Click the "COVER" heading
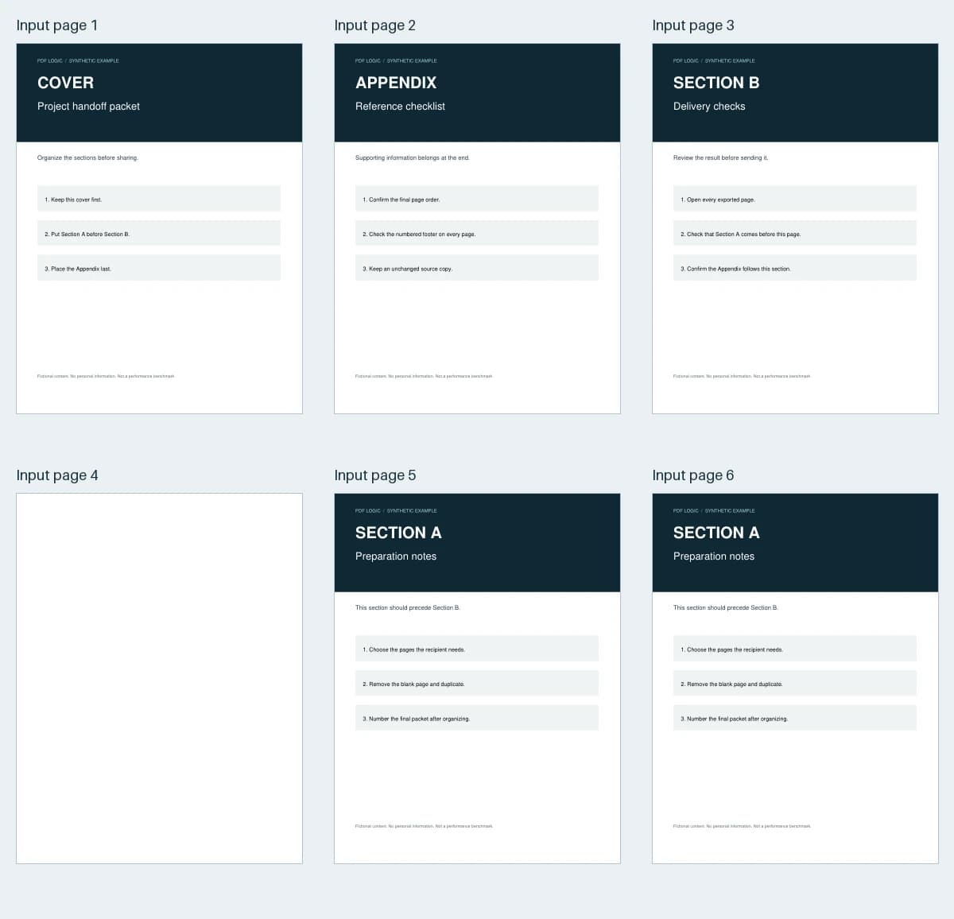 pyautogui.click(x=65, y=83)
